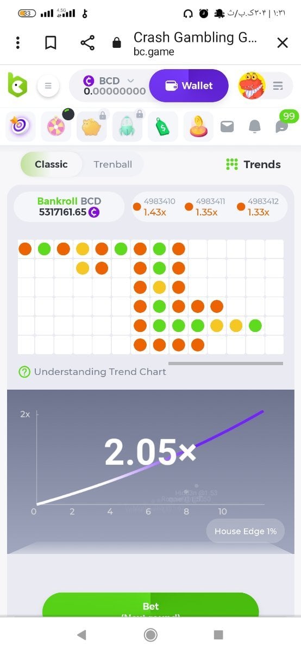Open the mail inbox icon

(x=227, y=127)
